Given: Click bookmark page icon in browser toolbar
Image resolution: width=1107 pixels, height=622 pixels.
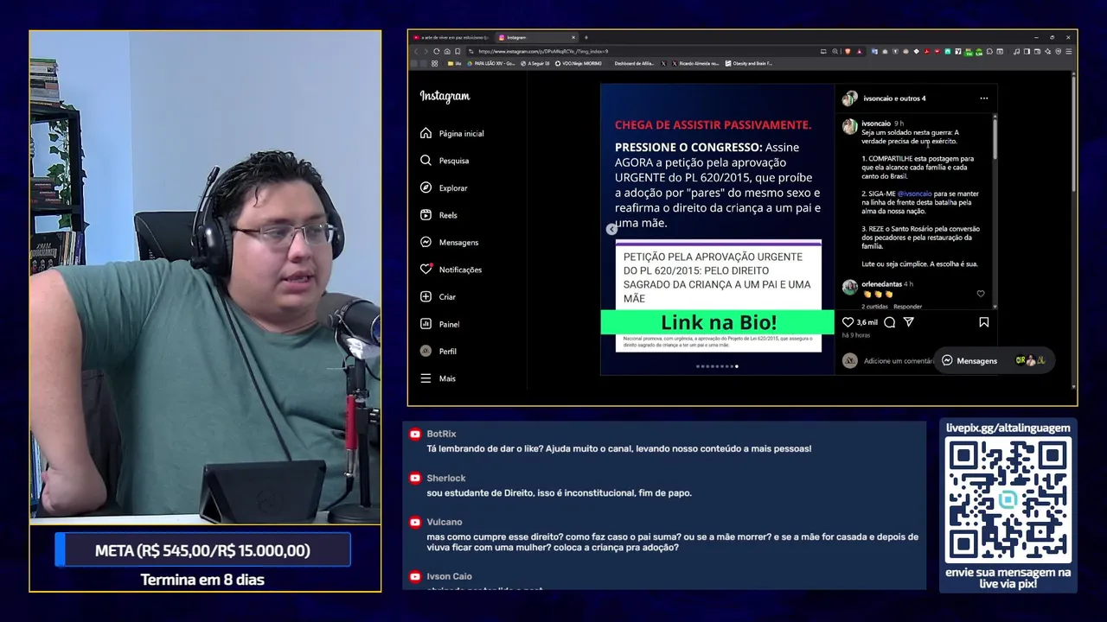Looking at the screenshot, I should (x=458, y=51).
